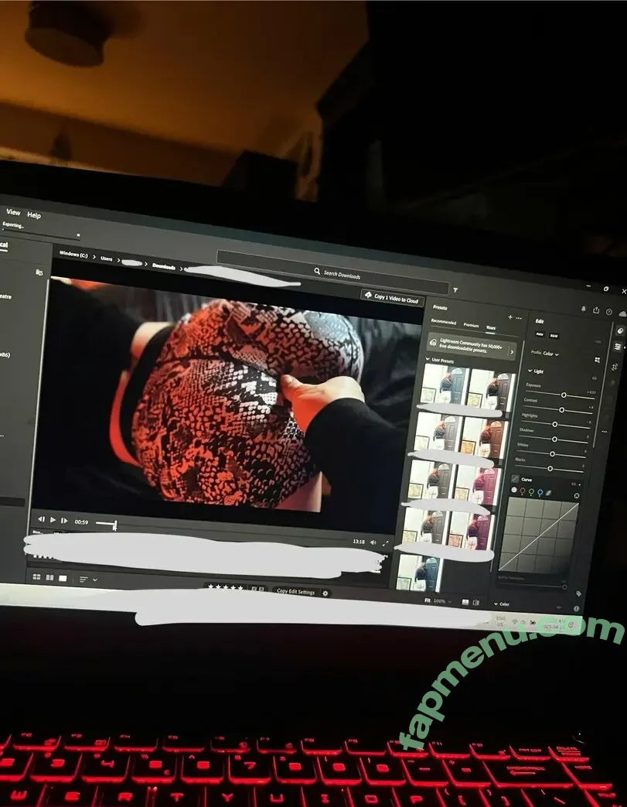Image resolution: width=627 pixels, height=807 pixels.
Task: Collapse the Light section
Action: (530, 371)
